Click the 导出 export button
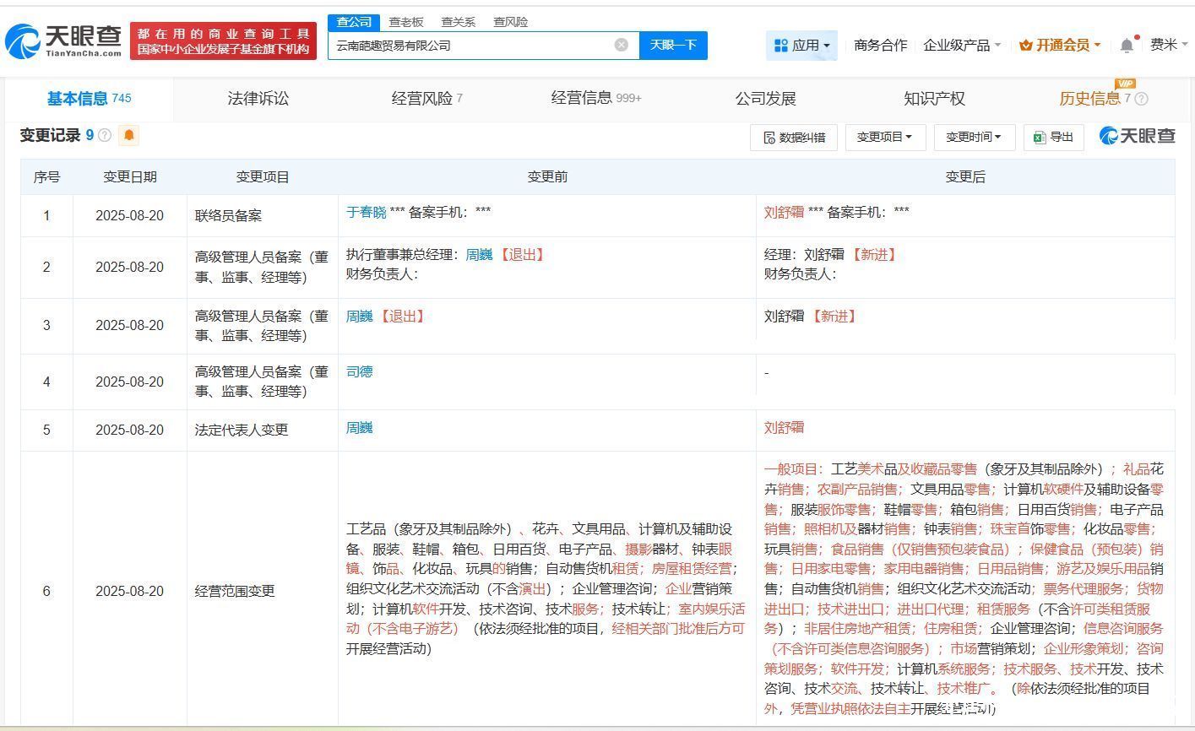Screen dimensions: 1195x731 1053,137
